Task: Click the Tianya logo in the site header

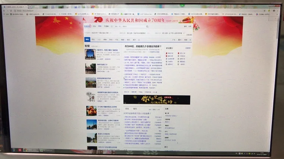Action: [87, 26]
